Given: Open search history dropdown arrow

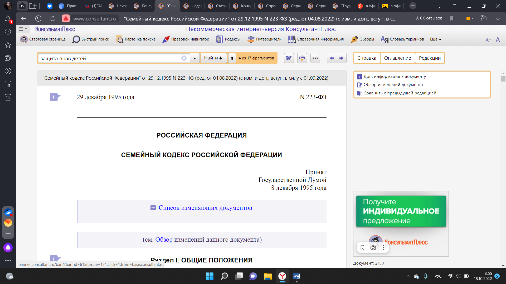Looking at the screenshot, I should tap(195, 58).
